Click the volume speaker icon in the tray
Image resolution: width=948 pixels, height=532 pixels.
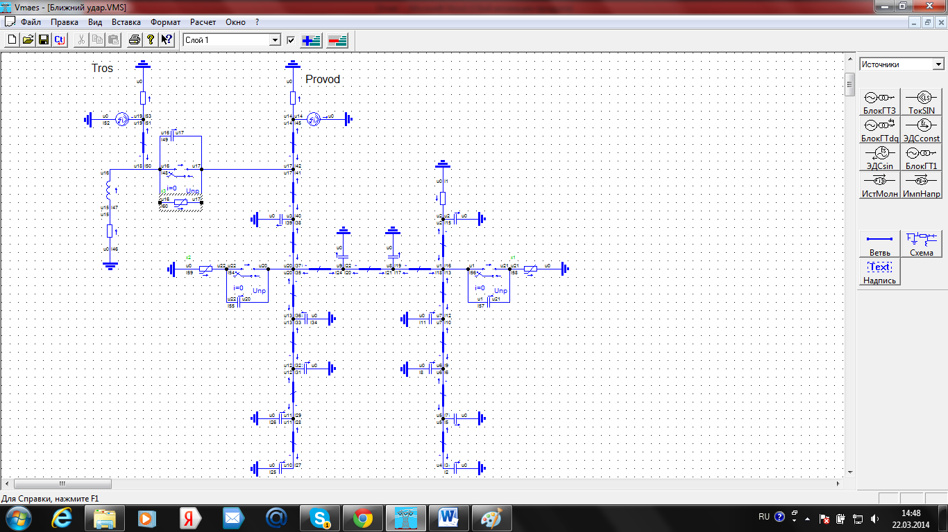(876, 517)
